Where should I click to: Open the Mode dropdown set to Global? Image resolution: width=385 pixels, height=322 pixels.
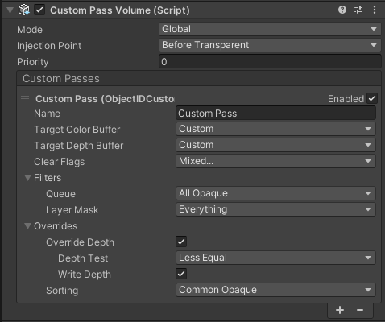[270, 29]
